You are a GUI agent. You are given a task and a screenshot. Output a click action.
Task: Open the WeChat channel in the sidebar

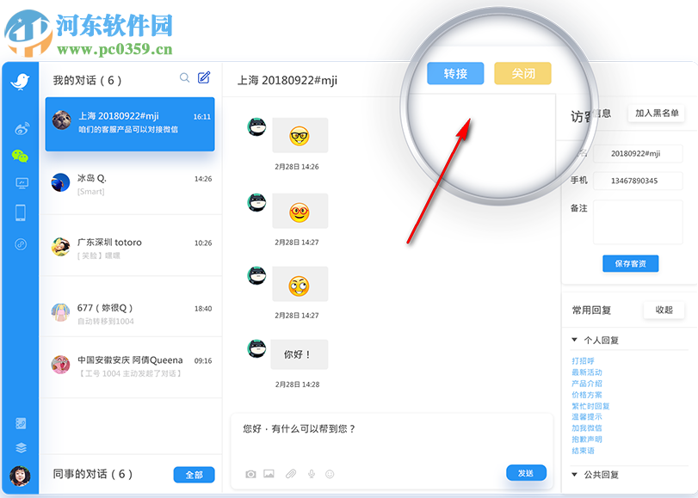click(x=19, y=156)
